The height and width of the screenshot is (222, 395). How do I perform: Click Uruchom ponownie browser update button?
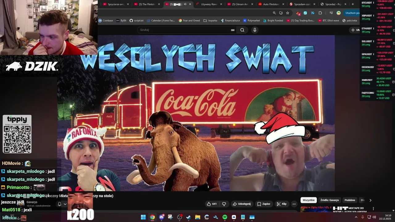(352, 13)
